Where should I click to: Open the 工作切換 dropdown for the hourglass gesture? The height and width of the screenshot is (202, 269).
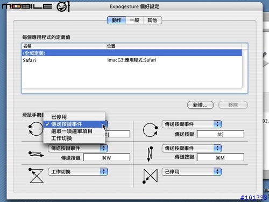[x=78, y=172]
